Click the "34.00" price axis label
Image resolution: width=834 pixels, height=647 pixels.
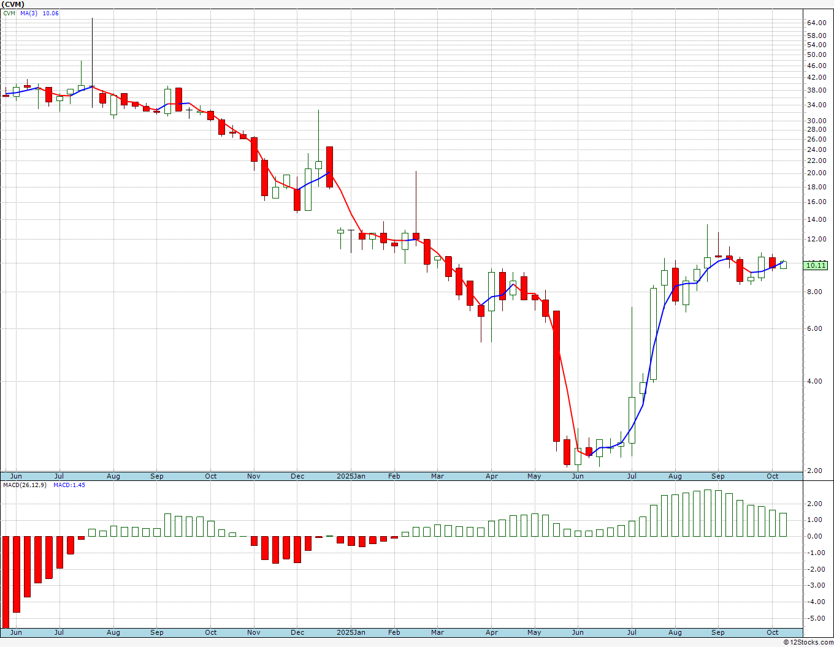click(816, 105)
